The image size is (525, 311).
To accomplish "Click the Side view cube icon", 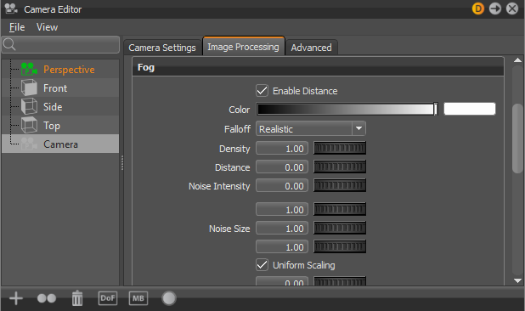I will click(x=29, y=107).
